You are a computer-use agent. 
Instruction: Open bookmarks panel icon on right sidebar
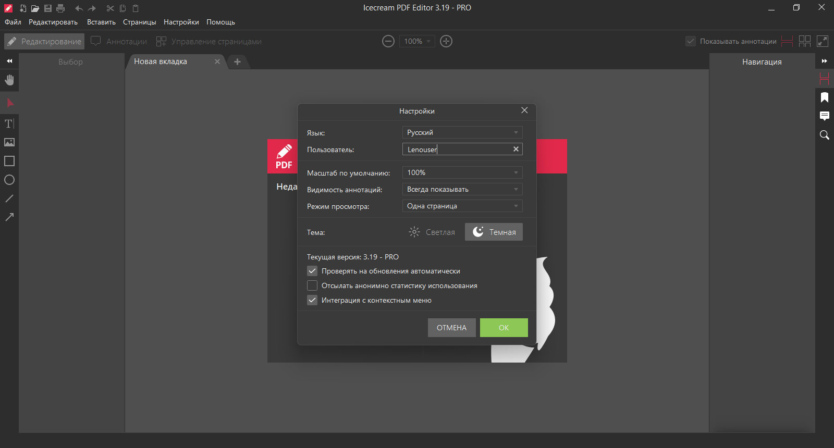click(825, 97)
